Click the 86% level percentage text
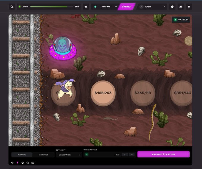This screenshot has height=169, width=202. (77, 7)
